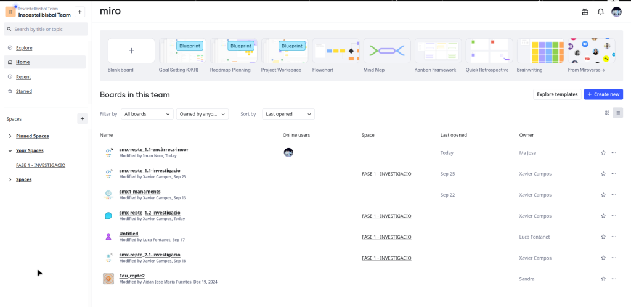Star the smx-repte_1.1-encàrrecs-inoor board

point(603,152)
